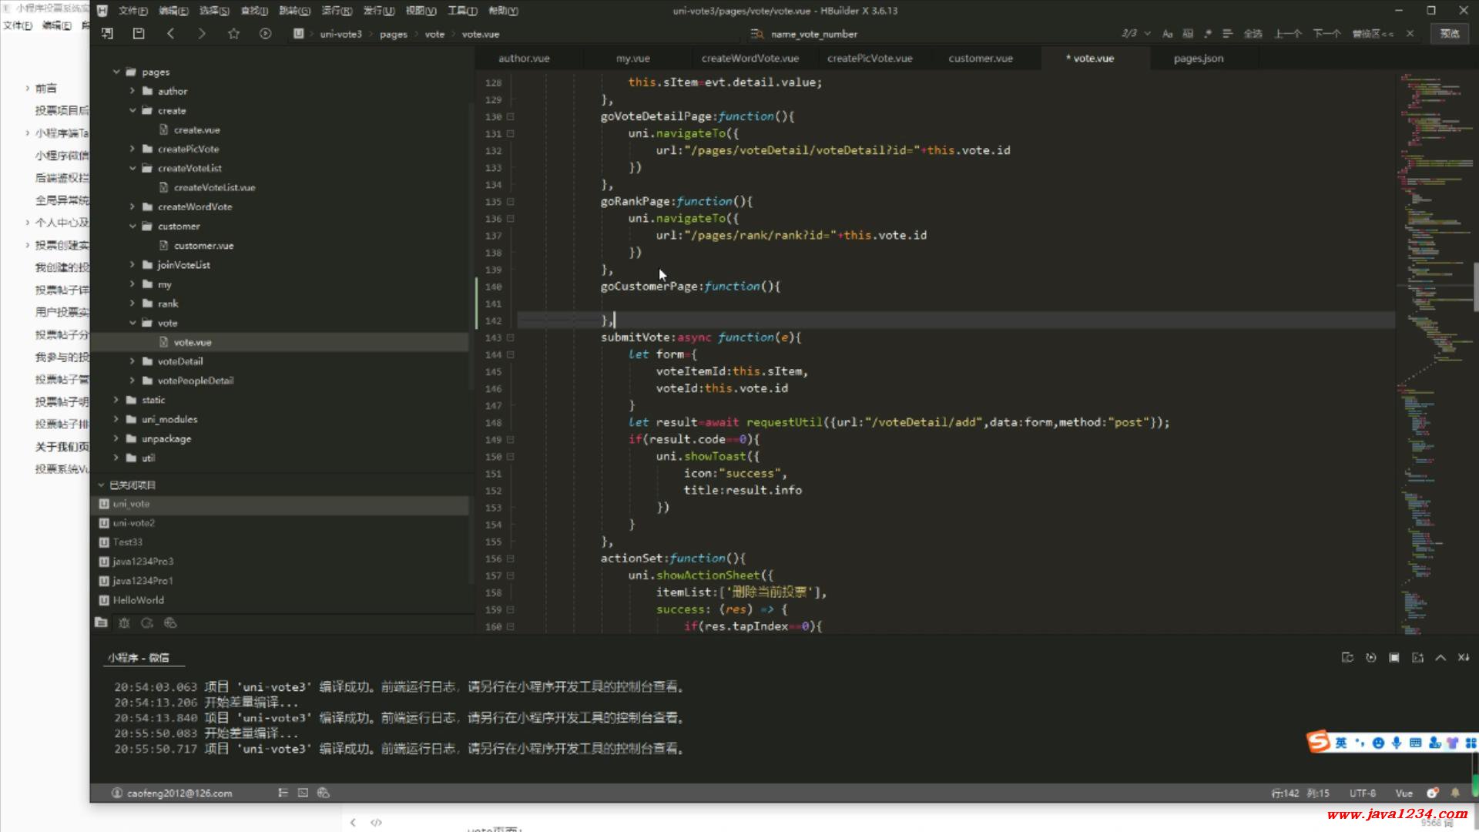Fold code at line 130 gutter marker
This screenshot has width=1479, height=832.
tap(510, 117)
